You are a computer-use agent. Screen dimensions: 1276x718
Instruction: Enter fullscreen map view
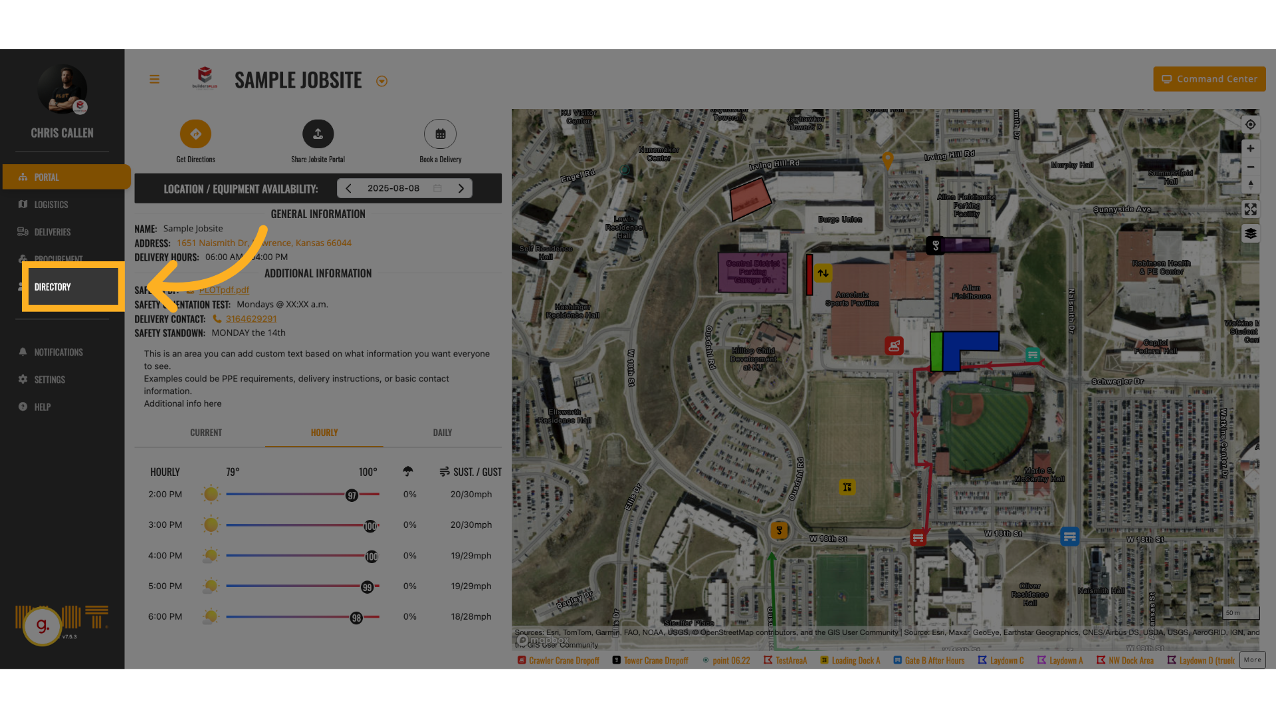[x=1250, y=209]
